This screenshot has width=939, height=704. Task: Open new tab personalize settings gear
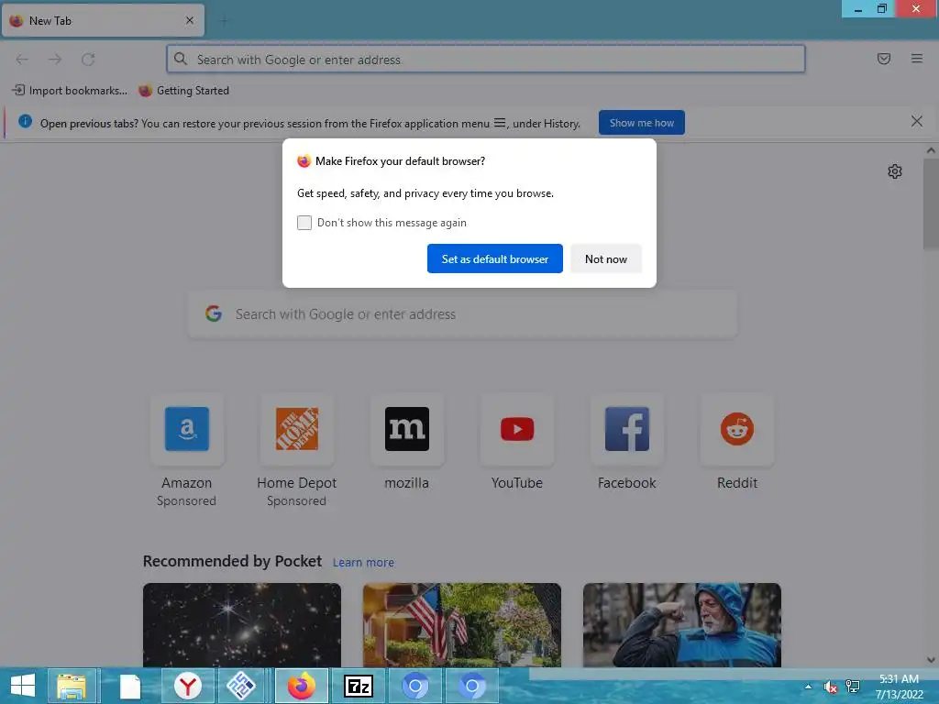point(895,171)
